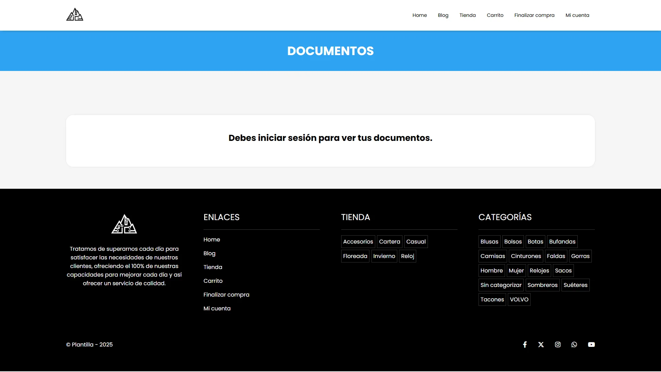Choose the Suéteres category
The width and height of the screenshot is (661, 372).
coord(576,285)
